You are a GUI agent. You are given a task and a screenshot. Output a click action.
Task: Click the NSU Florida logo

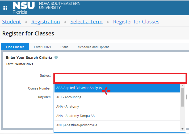pyautogui.click(x=24, y=8)
